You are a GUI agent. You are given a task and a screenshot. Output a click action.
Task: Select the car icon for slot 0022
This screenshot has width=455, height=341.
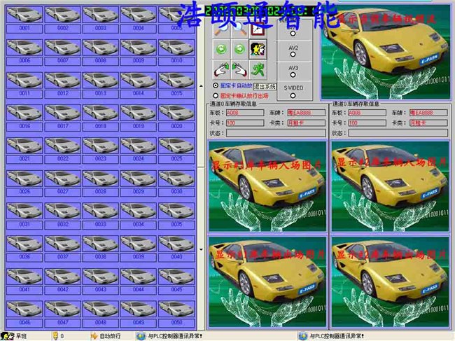pos(63,146)
